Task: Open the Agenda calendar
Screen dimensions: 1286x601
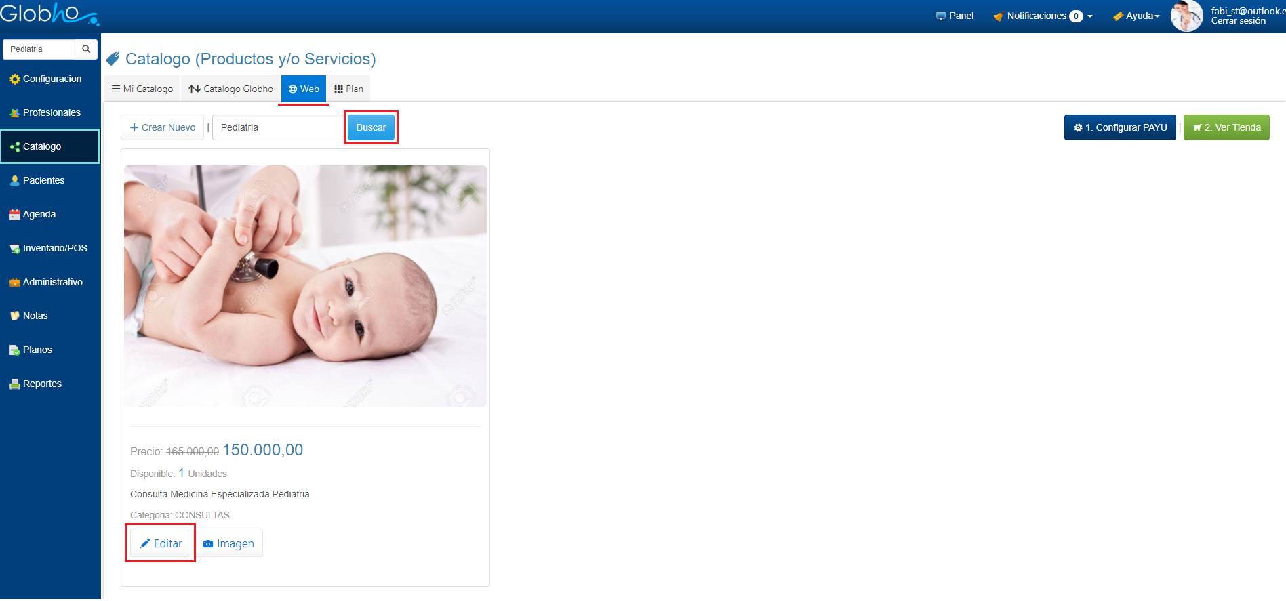Action: (x=39, y=215)
